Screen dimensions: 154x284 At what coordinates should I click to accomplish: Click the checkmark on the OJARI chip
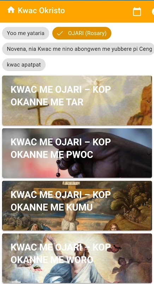tap(60, 33)
